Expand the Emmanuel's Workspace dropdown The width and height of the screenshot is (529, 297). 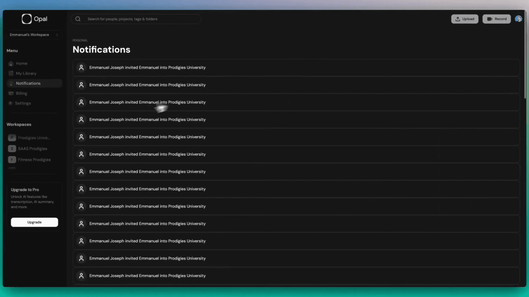tap(34, 35)
